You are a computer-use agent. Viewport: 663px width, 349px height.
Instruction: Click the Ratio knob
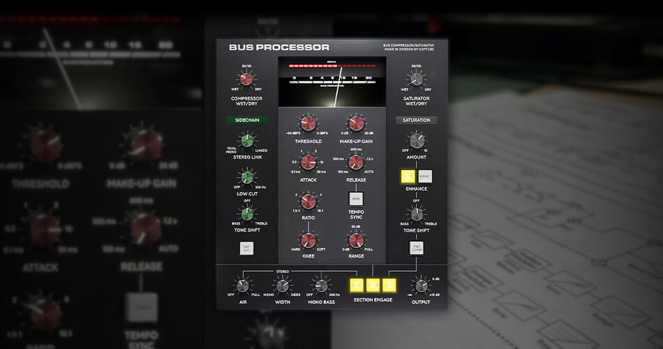(x=308, y=202)
